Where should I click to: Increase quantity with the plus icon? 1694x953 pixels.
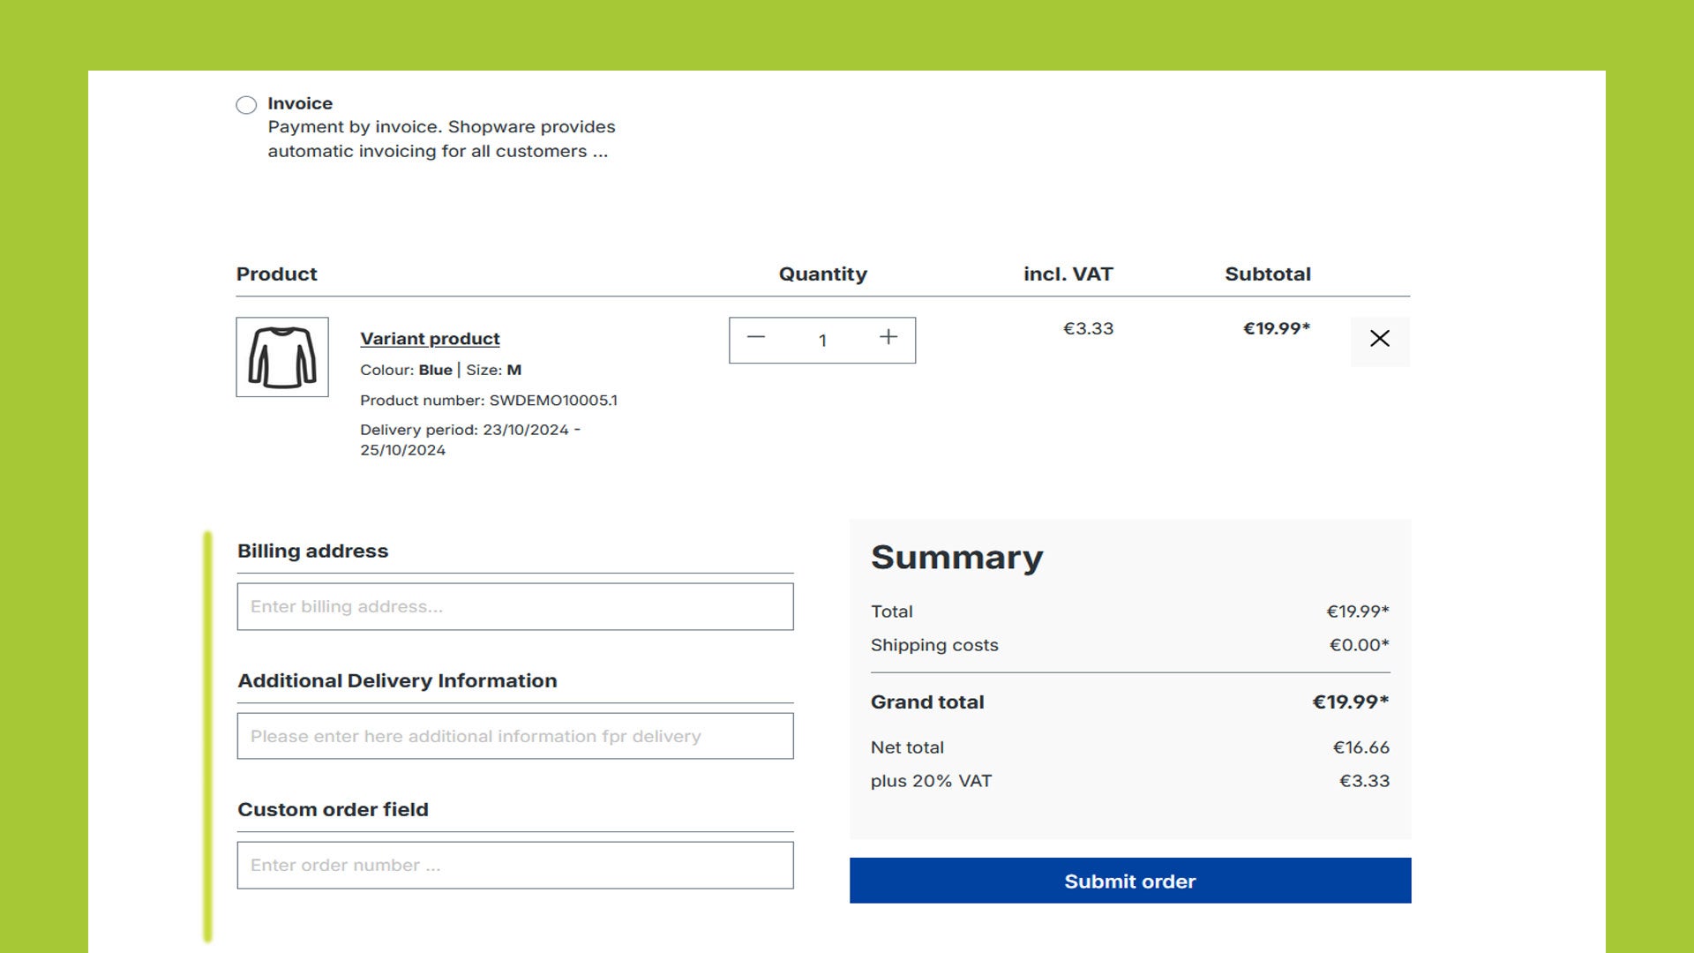888,337
